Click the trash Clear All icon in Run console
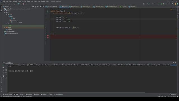179x101 pixels. coord(6,77)
